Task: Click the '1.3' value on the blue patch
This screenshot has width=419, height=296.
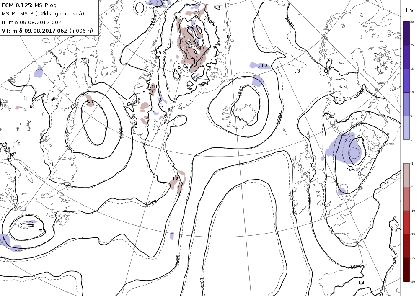Action: point(264,65)
